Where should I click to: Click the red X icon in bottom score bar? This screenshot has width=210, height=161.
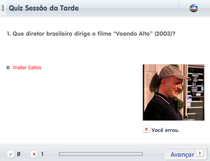[34, 154]
